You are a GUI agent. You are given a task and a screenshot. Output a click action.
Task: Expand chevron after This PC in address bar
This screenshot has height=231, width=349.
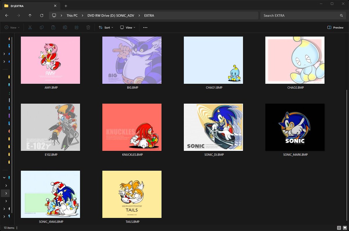pyautogui.click(x=83, y=15)
